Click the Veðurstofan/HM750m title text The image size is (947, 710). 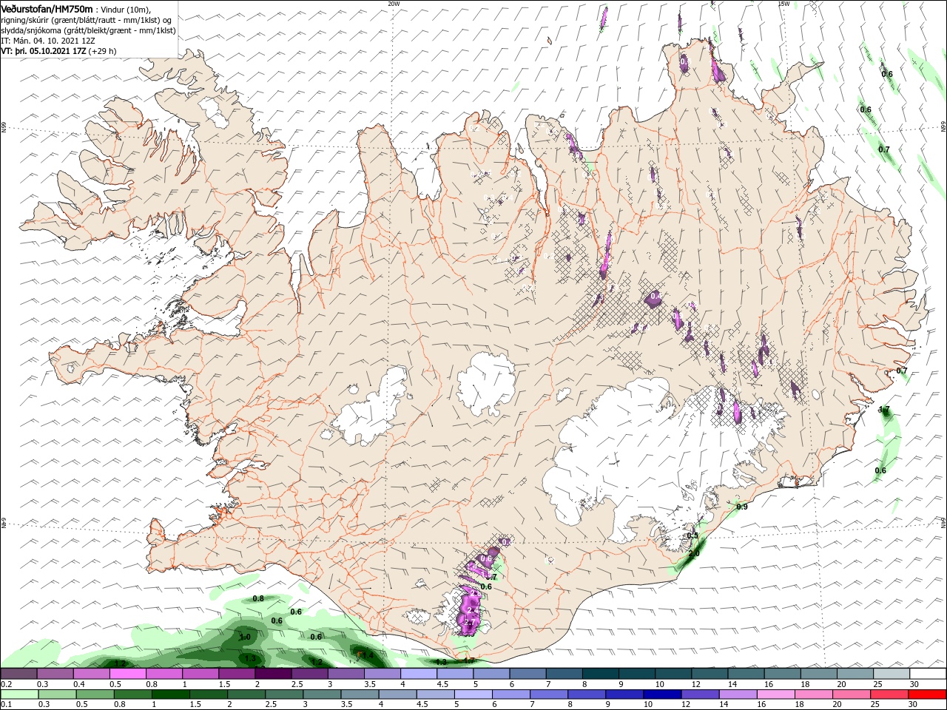[x=47, y=9]
